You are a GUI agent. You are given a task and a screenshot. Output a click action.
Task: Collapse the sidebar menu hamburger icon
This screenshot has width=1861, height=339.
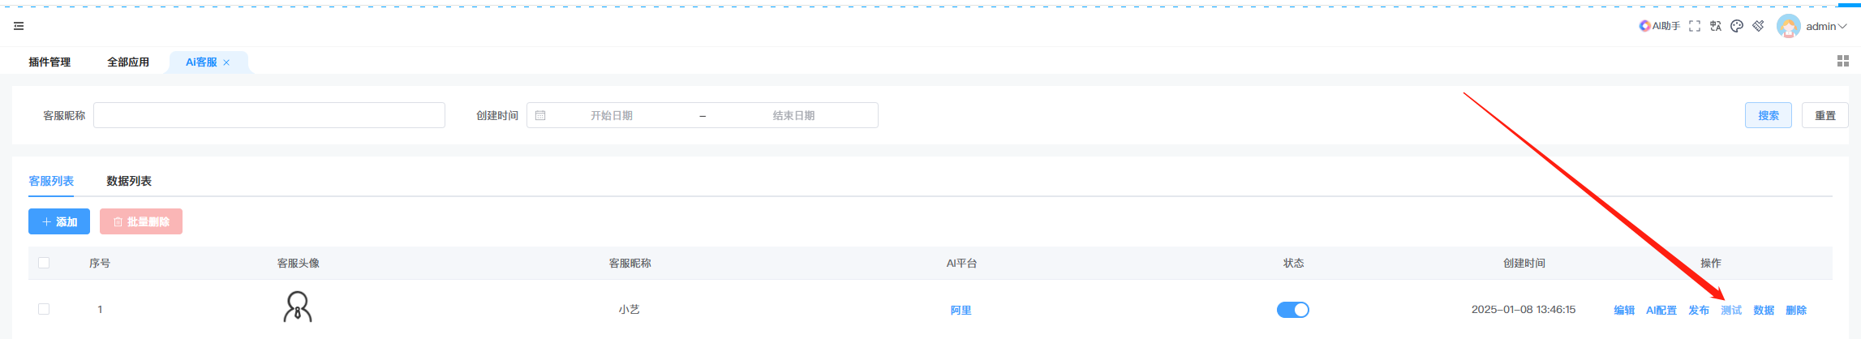pyautogui.click(x=19, y=26)
